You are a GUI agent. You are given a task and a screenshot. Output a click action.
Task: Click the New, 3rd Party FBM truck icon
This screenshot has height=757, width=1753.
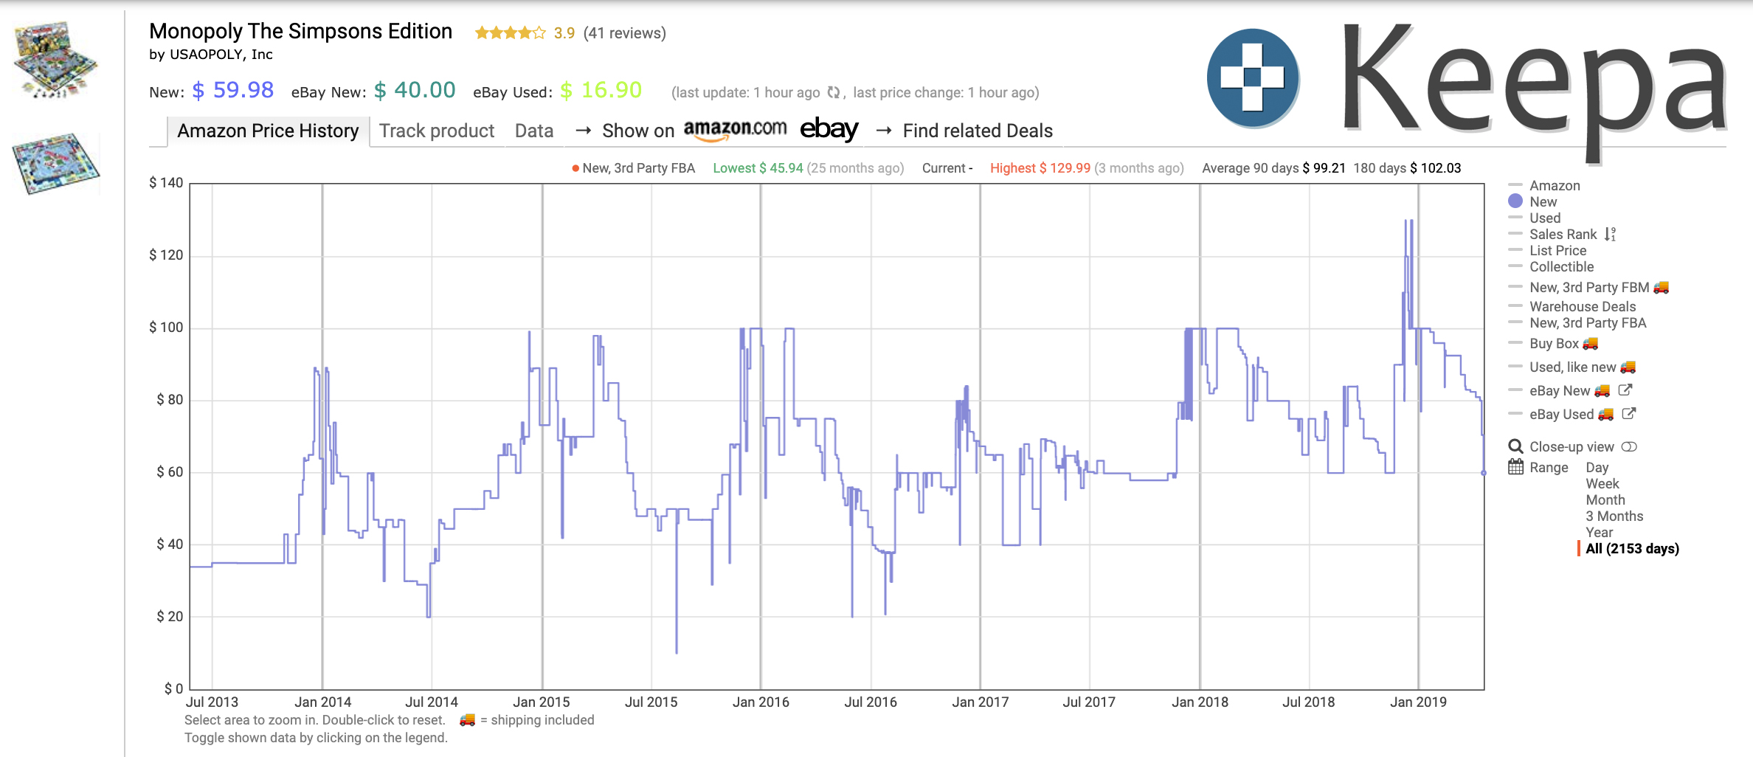1661,287
